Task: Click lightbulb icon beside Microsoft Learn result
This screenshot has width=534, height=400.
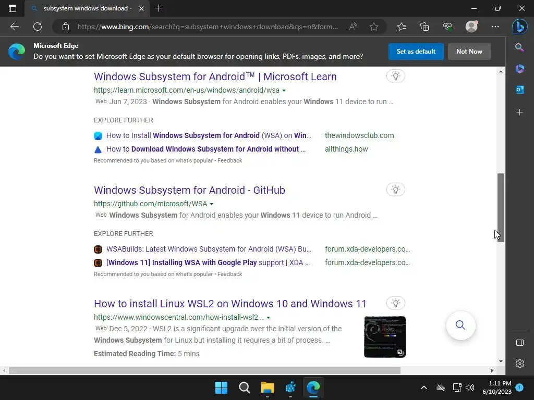Action: 395,76
